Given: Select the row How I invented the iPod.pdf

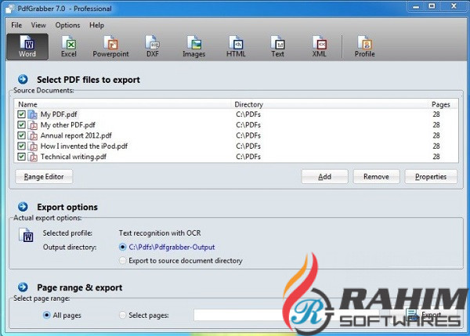Looking at the screenshot, I should coord(236,146).
